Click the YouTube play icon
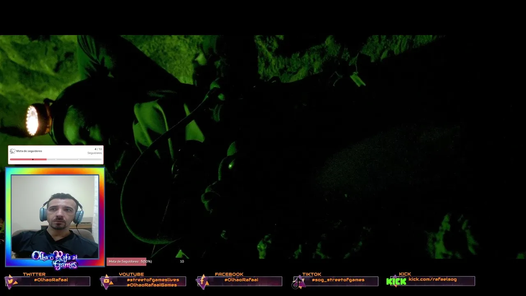 point(107,282)
